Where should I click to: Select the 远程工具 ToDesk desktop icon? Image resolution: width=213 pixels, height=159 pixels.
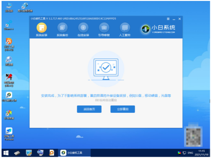click(9, 134)
